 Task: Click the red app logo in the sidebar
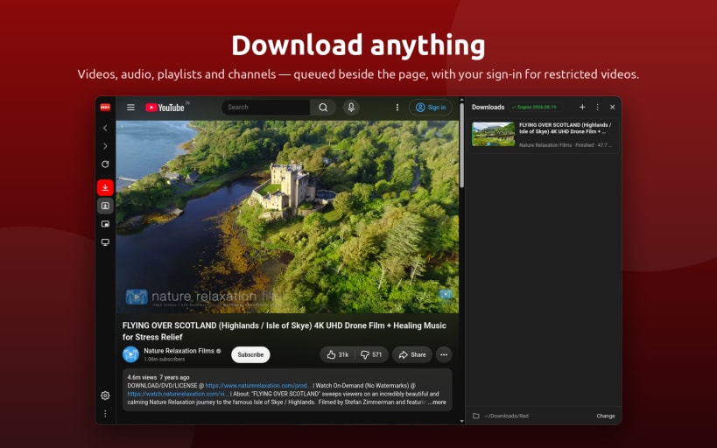click(x=105, y=108)
